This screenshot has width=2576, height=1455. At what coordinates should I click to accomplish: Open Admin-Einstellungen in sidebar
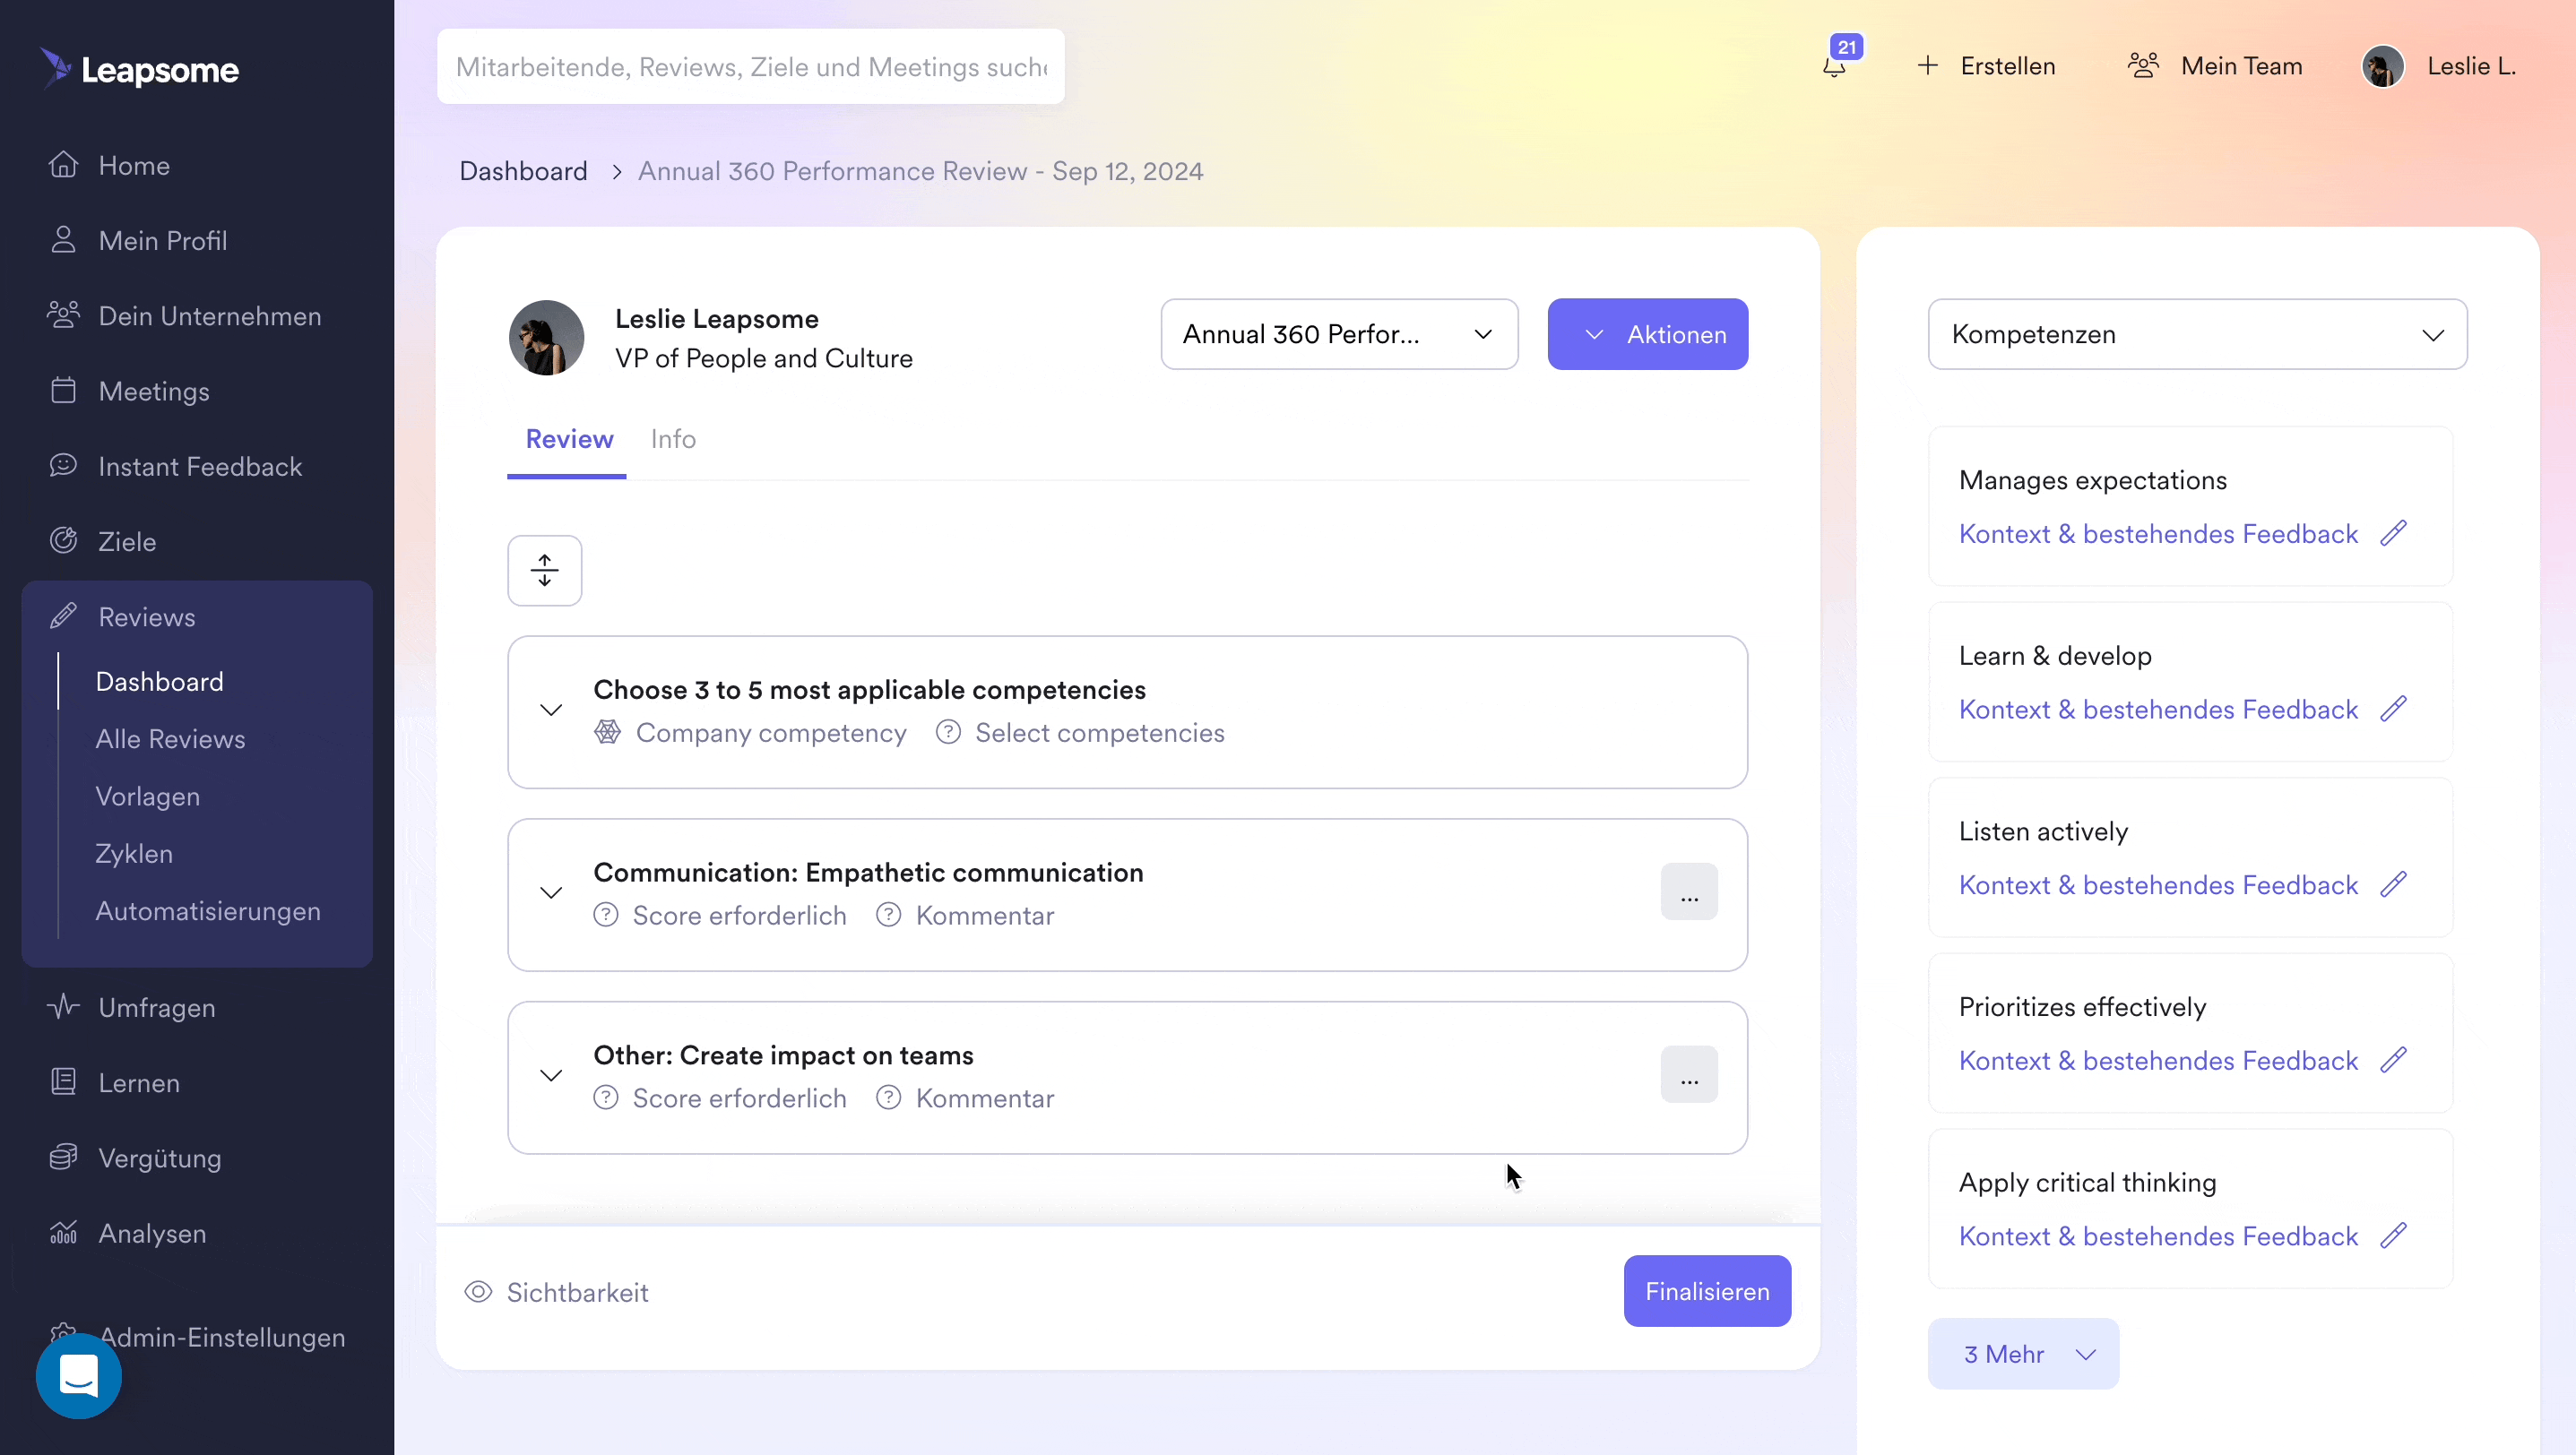(x=222, y=1337)
